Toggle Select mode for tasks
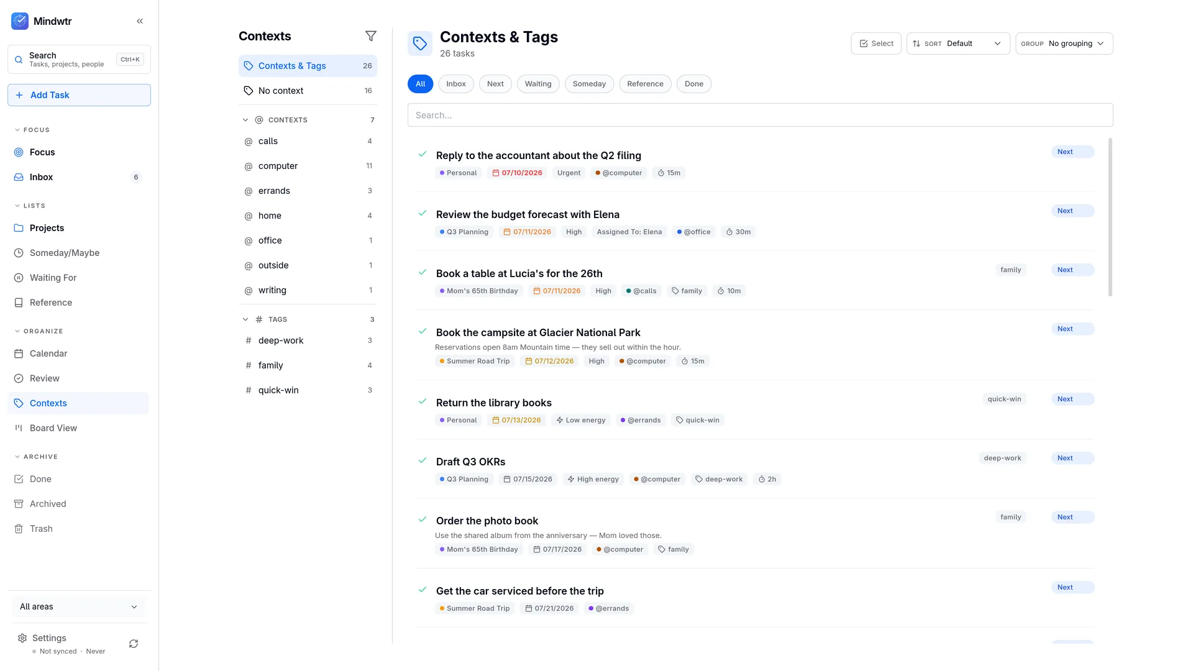 (876, 43)
